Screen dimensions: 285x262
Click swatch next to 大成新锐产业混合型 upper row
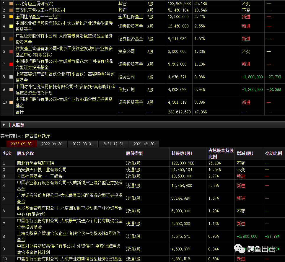click(x=11, y=26)
